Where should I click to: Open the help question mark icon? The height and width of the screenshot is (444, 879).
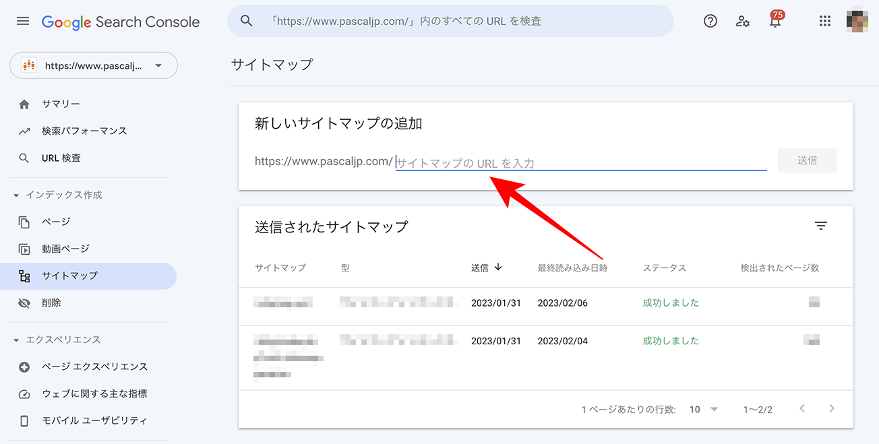[x=710, y=21]
